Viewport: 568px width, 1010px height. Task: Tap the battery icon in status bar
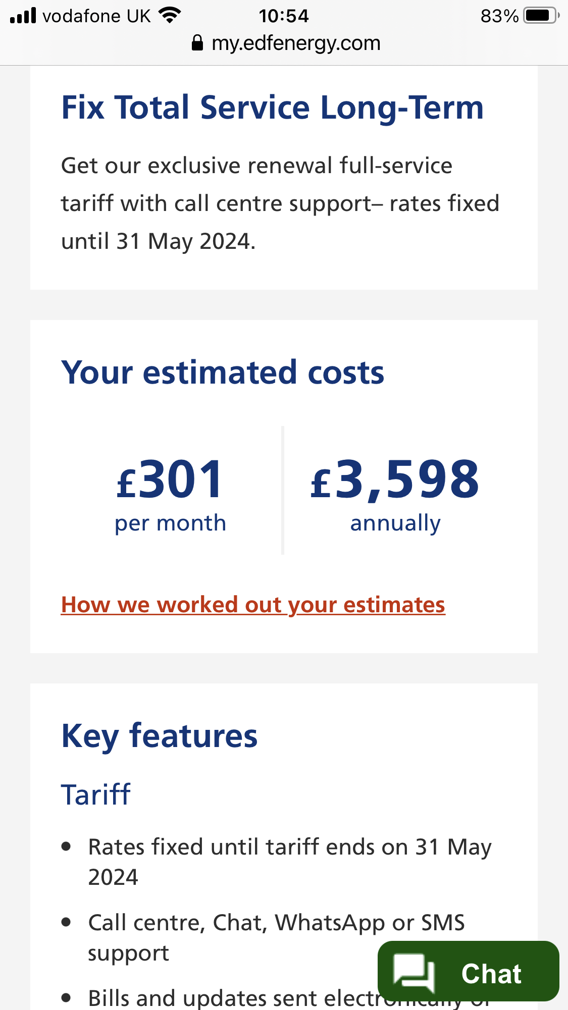(541, 16)
